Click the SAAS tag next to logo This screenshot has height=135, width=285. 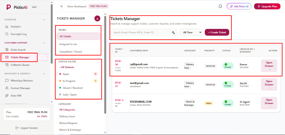(x=34, y=7)
